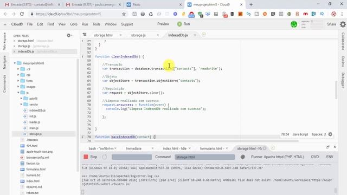Image resolution: width=347 pixels, height=195 pixels.
Task: Click the red Stop icon
Action: click(86, 157)
